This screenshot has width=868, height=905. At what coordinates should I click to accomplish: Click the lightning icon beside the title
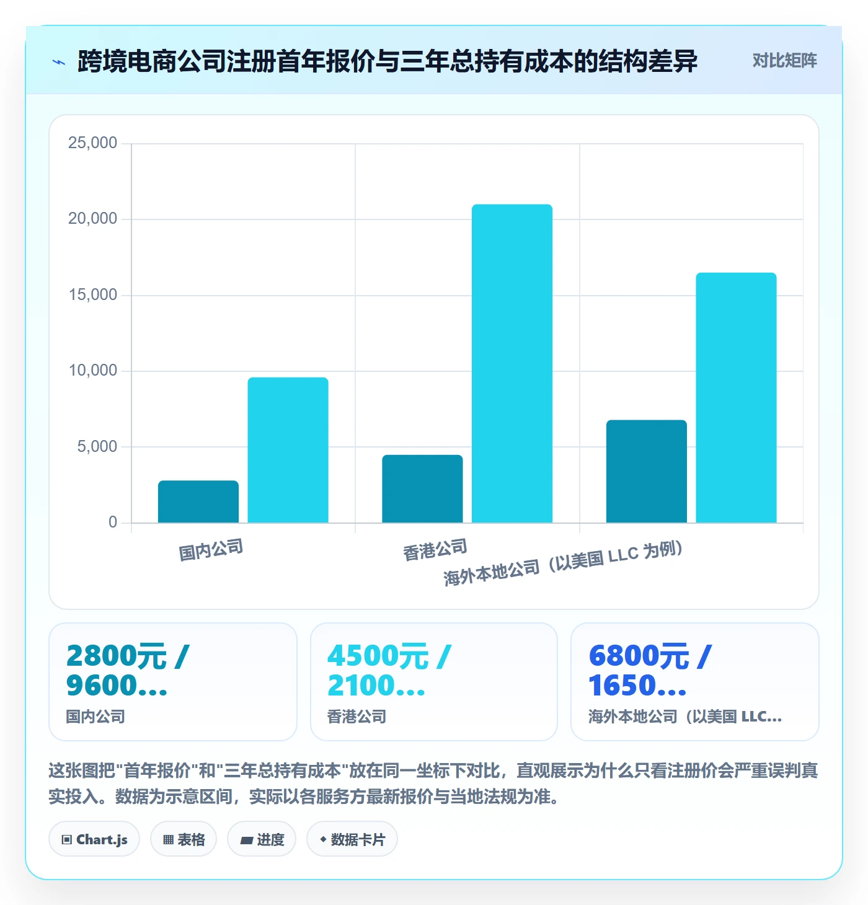point(59,62)
